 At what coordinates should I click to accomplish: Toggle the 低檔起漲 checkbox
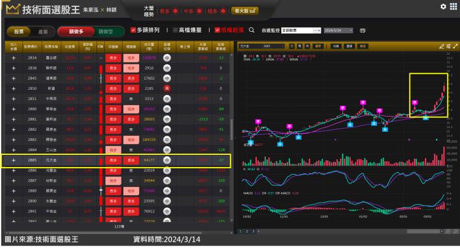pyautogui.click(x=217, y=30)
